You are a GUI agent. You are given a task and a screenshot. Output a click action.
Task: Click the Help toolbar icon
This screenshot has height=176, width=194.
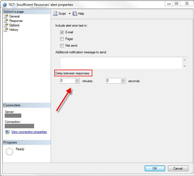75,14
